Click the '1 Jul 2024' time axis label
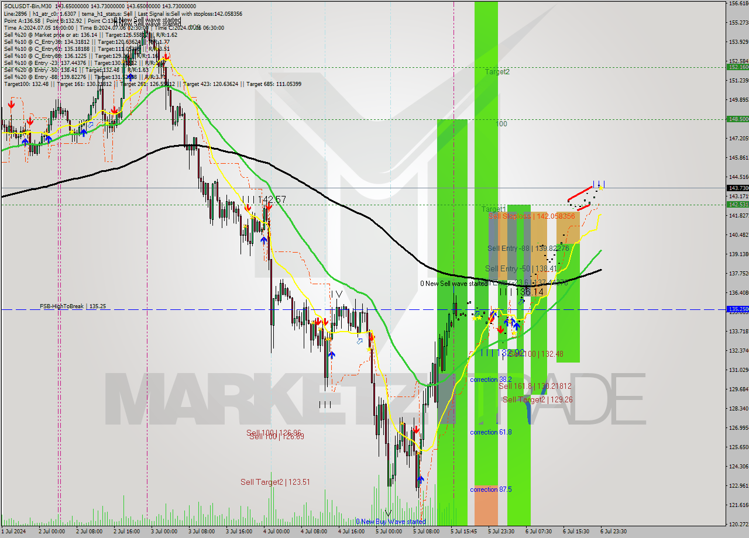The height and width of the screenshot is (538, 749). click(x=14, y=532)
